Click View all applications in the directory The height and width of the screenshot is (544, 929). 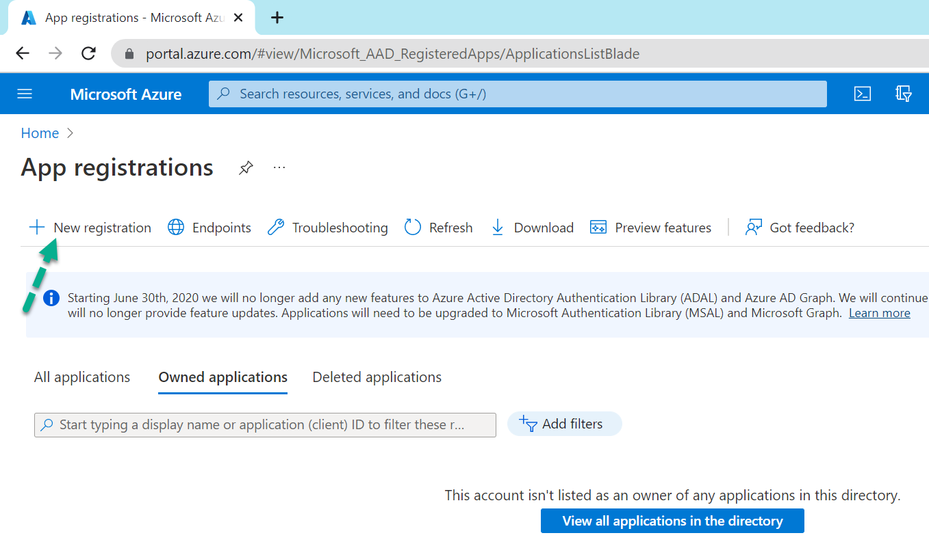pyautogui.click(x=672, y=520)
